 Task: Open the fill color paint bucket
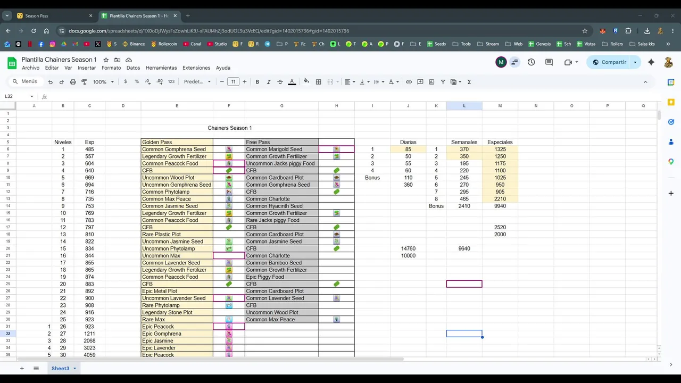point(306,82)
